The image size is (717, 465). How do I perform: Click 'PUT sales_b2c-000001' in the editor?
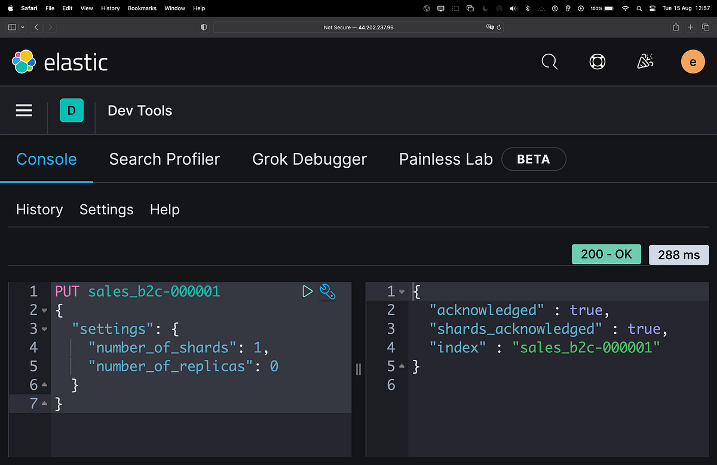point(137,291)
